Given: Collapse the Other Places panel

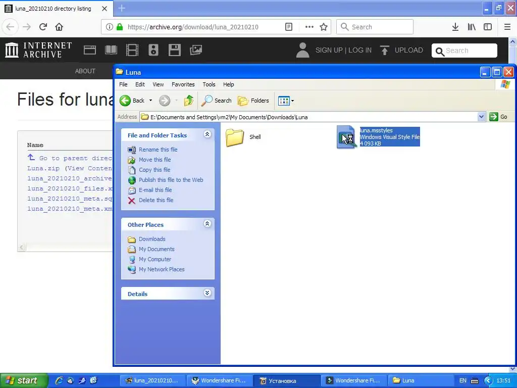Looking at the screenshot, I should pyautogui.click(x=208, y=224).
